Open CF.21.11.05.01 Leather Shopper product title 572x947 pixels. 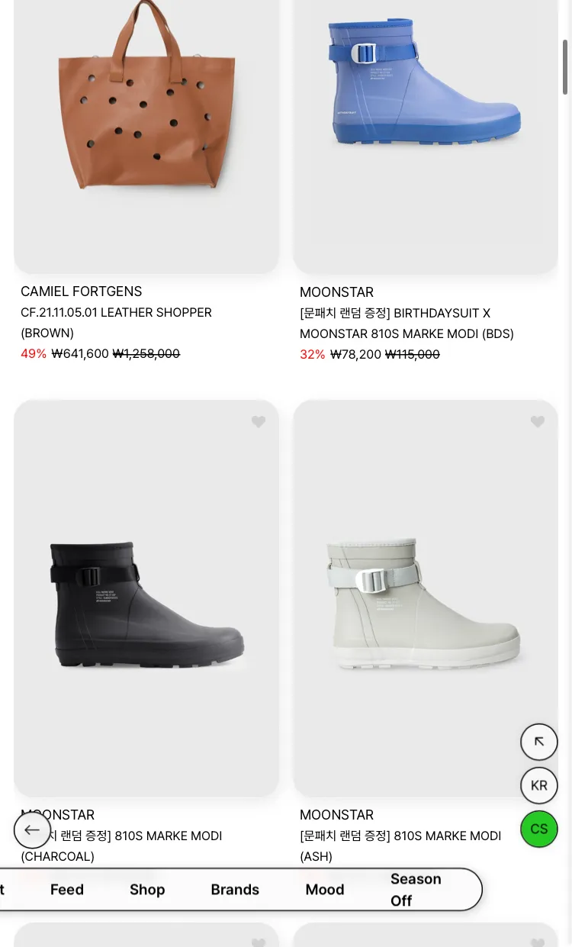coord(116,323)
